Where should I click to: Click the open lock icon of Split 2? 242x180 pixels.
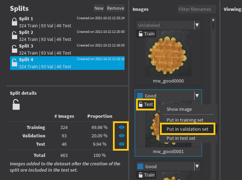tap(14, 35)
